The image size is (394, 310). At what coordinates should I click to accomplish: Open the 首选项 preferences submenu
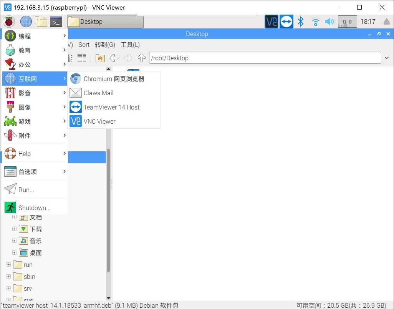(35, 172)
